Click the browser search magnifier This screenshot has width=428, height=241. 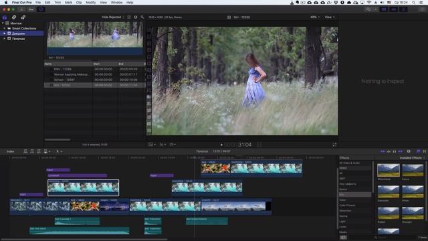pos(142,17)
